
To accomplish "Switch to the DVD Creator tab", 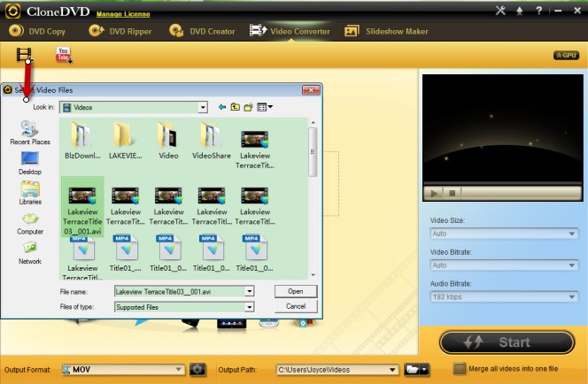I will pos(202,31).
